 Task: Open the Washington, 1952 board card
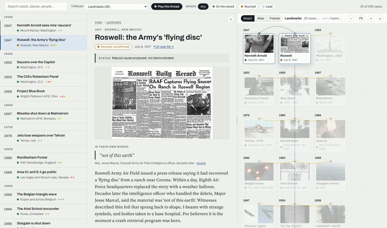[x=331, y=49]
